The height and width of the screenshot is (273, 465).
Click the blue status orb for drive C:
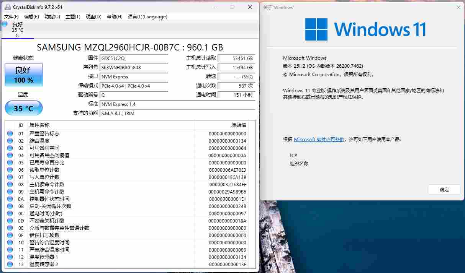click(5, 24)
